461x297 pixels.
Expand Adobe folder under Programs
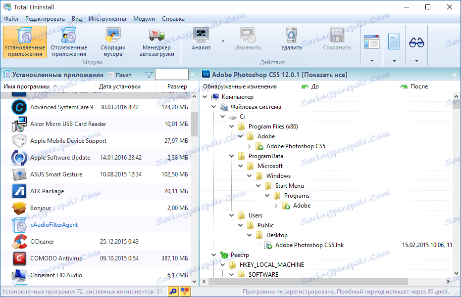276,206
